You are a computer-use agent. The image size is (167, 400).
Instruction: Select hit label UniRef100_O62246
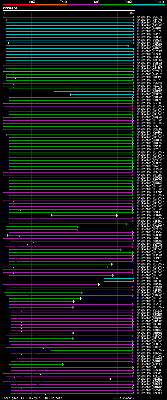tap(150, 304)
